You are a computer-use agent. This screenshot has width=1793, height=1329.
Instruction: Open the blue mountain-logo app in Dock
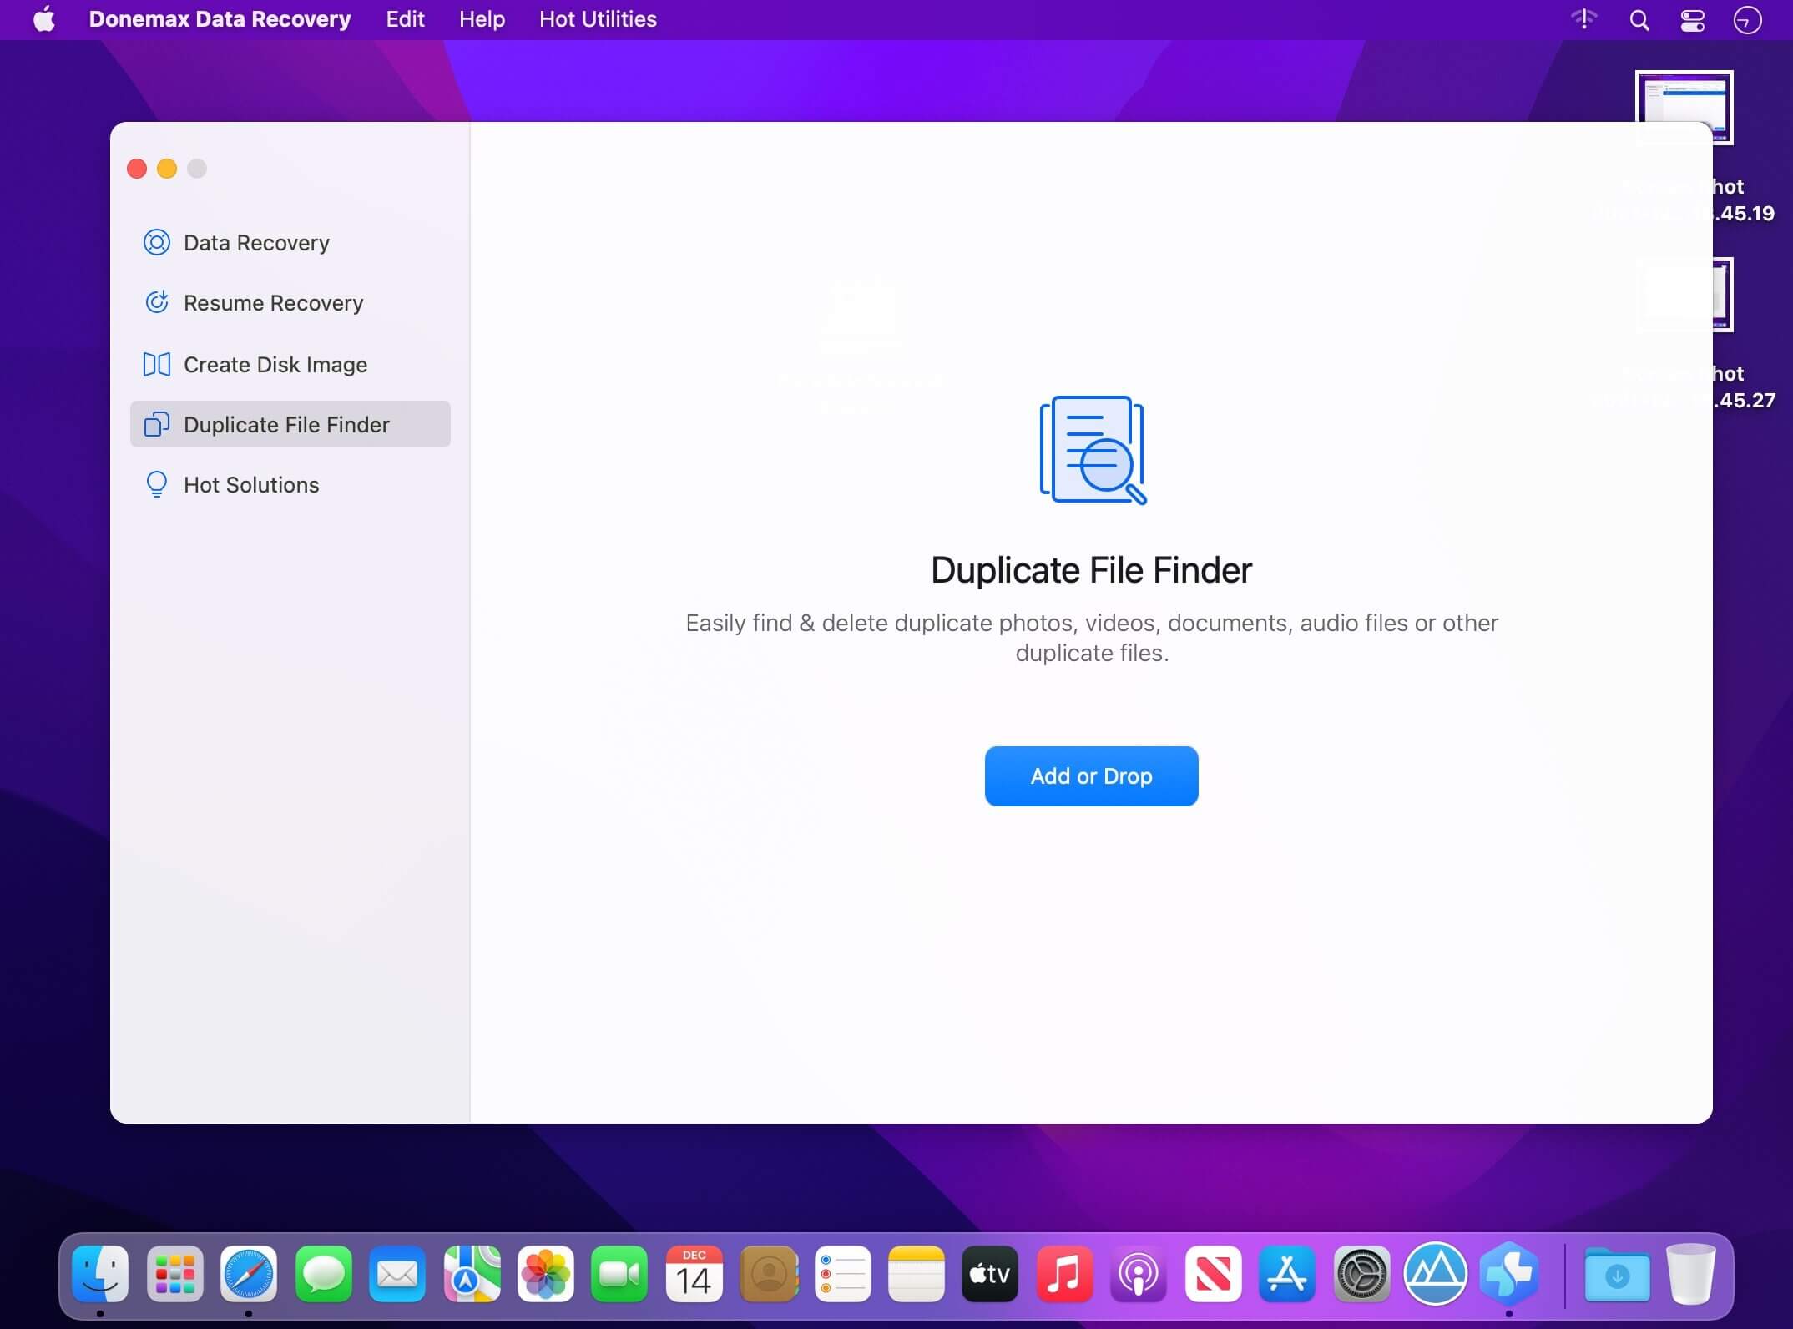[x=1435, y=1274]
